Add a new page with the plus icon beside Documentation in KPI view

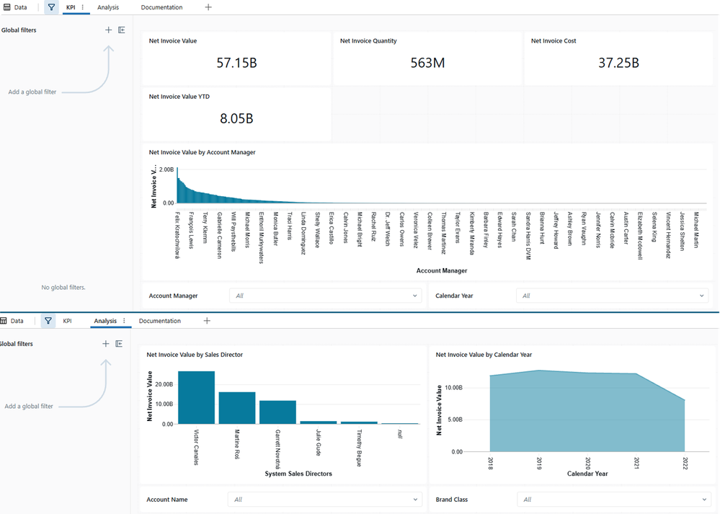208,7
